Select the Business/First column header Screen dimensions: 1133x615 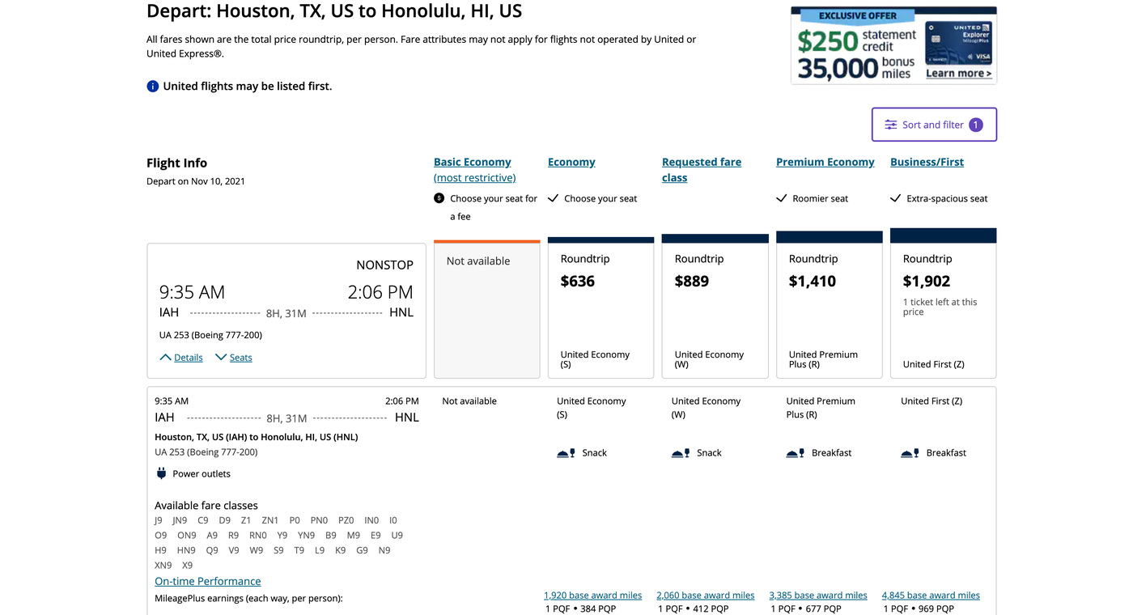click(927, 161)
